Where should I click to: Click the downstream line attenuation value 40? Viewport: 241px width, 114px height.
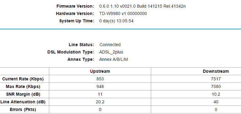[x=216, y=102]
